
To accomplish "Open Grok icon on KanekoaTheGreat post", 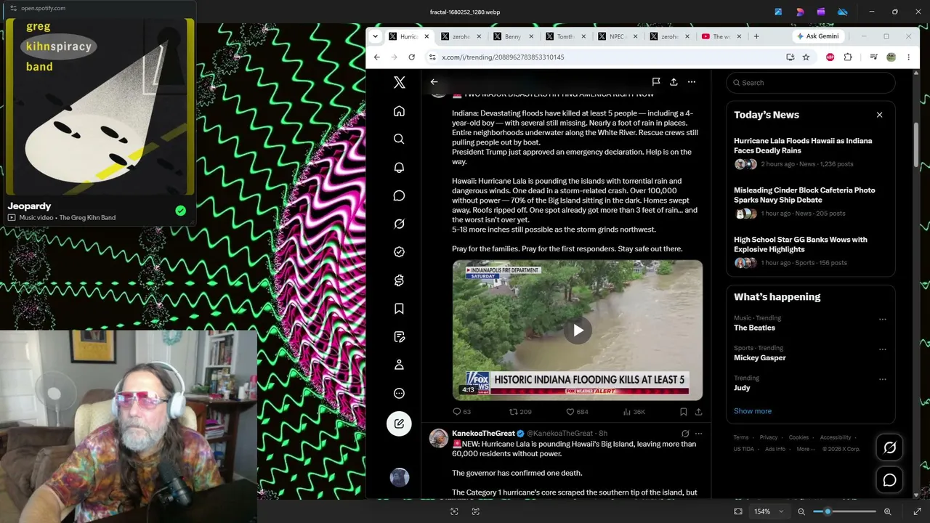I will point(684,434).
